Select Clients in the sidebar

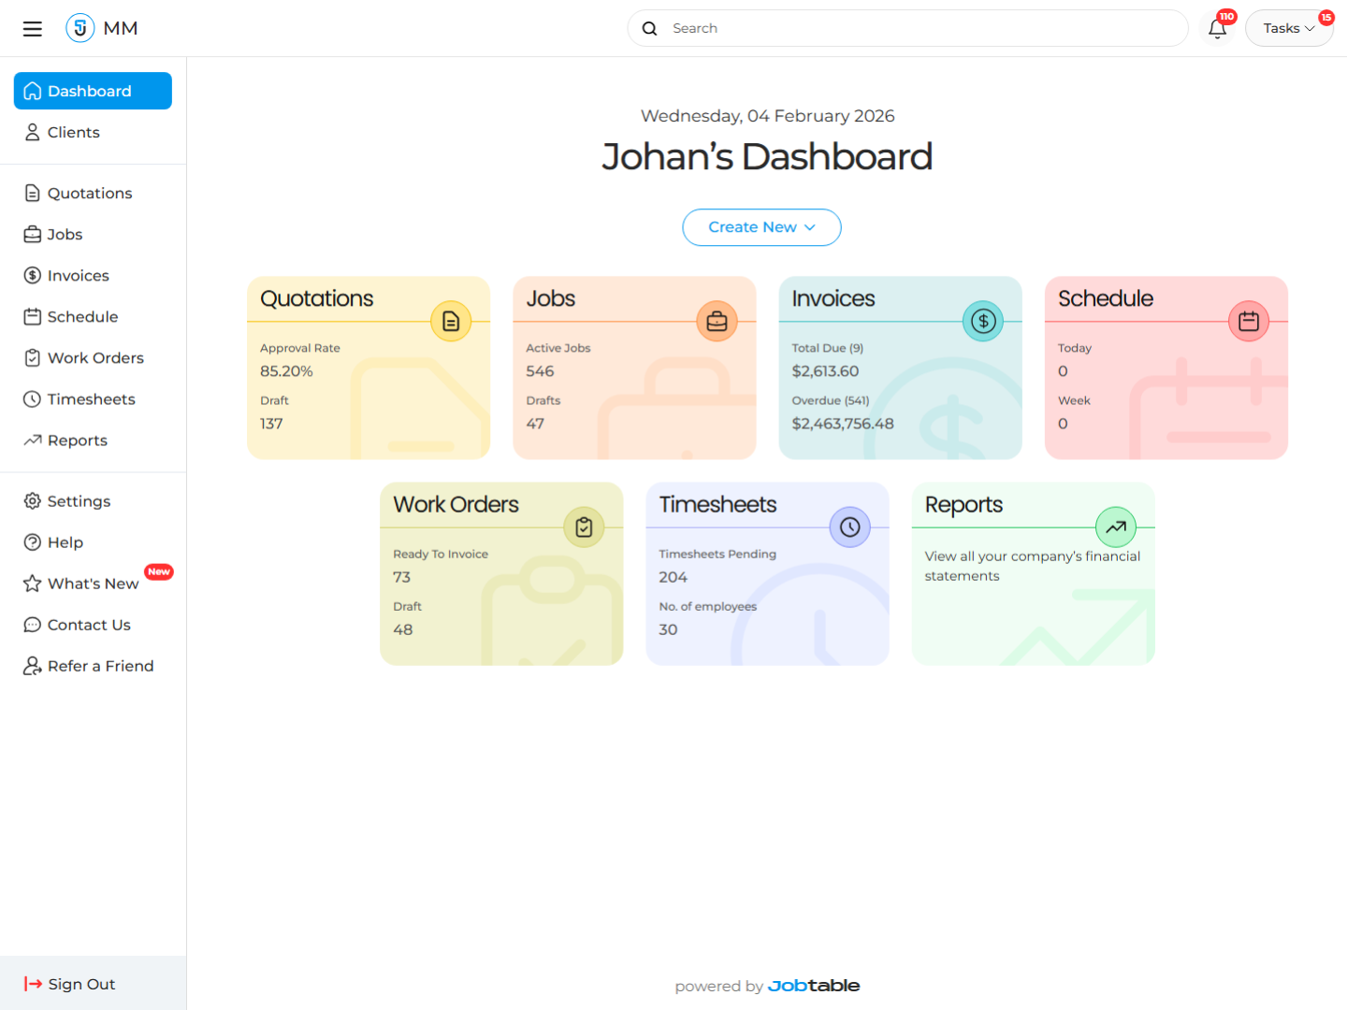click(x=73, y=133)
